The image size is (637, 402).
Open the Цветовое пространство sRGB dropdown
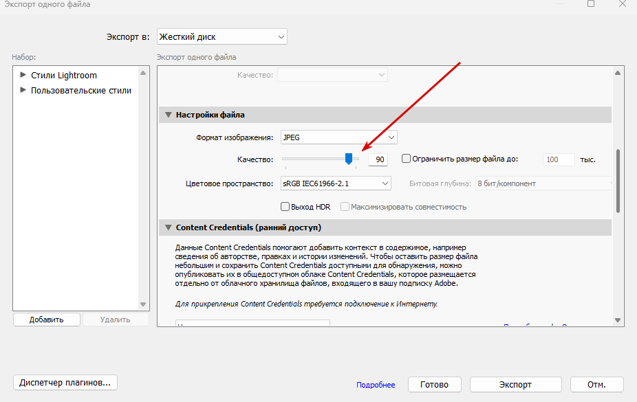336,183
